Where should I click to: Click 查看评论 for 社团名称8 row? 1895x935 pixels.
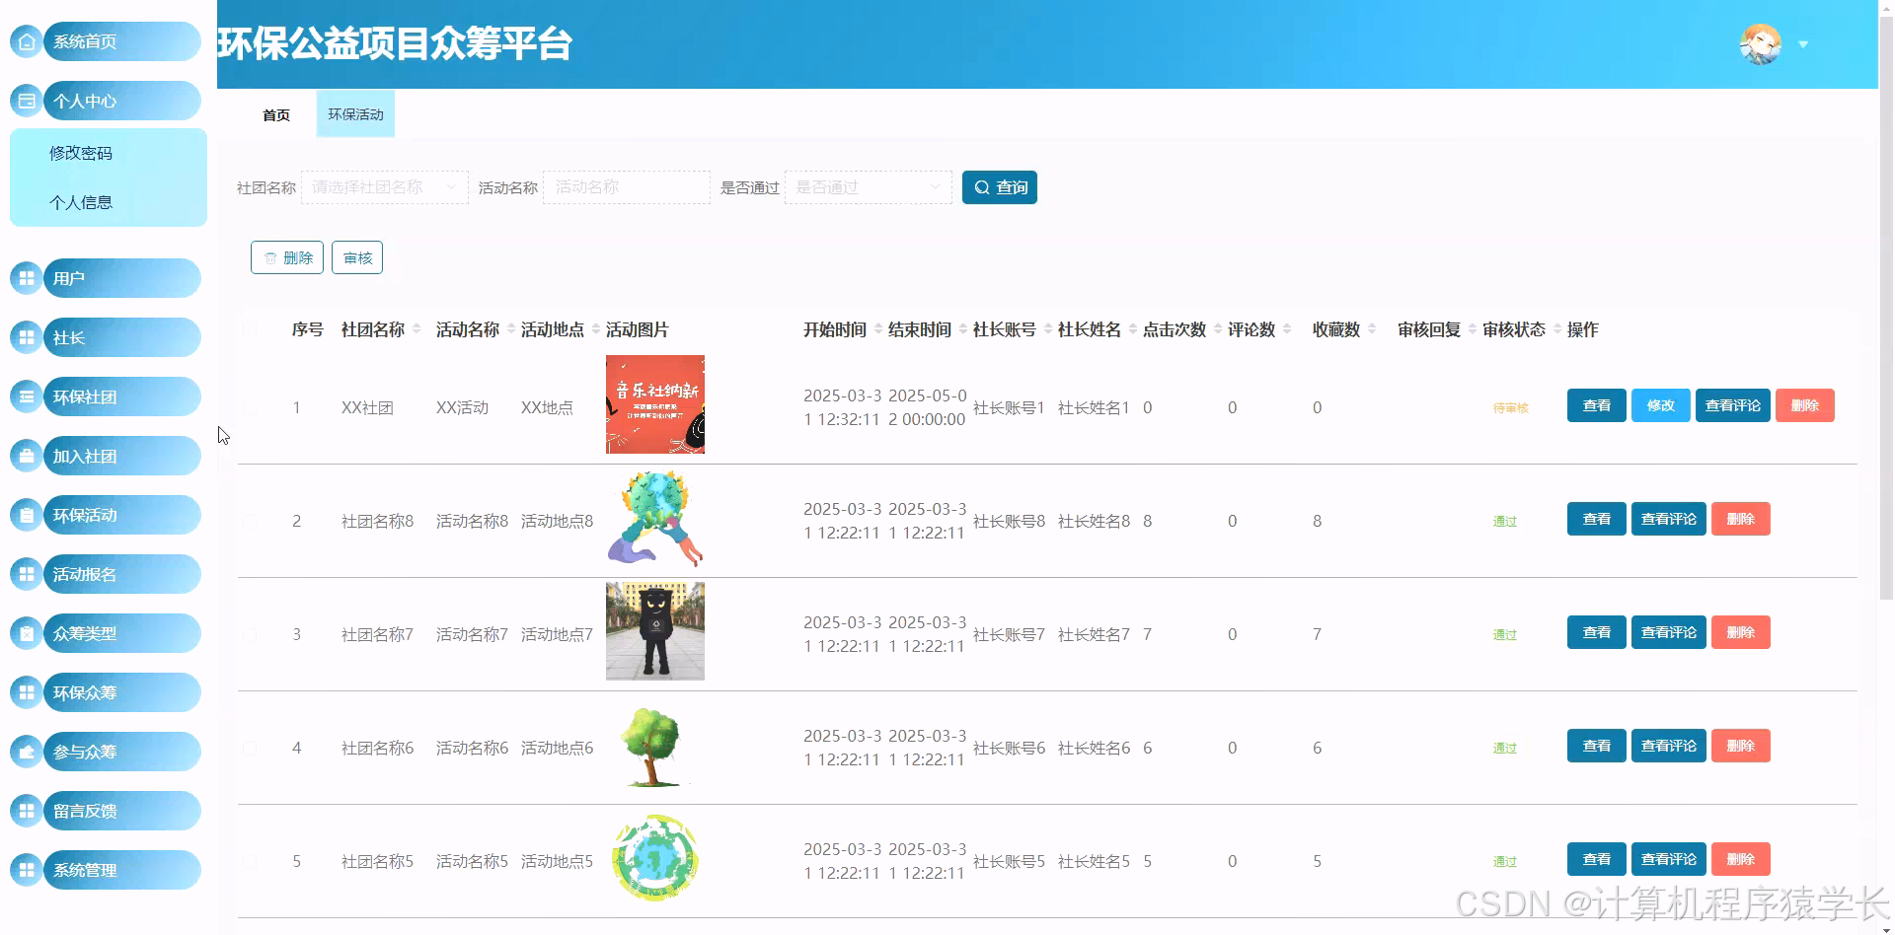pos(1669,519)
